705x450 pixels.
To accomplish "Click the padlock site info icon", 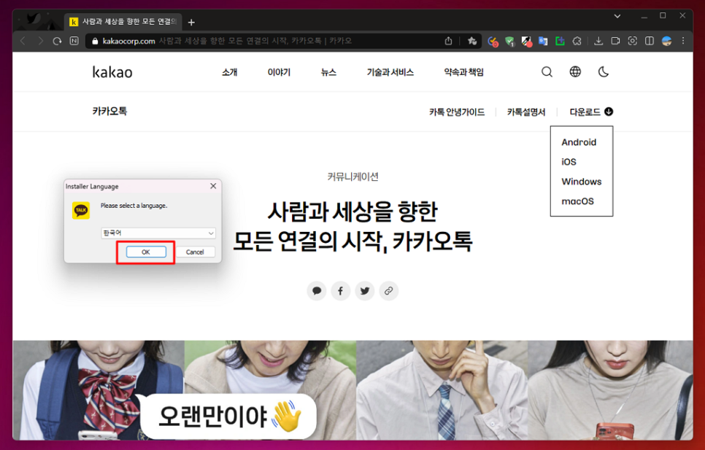I will pyautogui.click(x=95, y=41).
